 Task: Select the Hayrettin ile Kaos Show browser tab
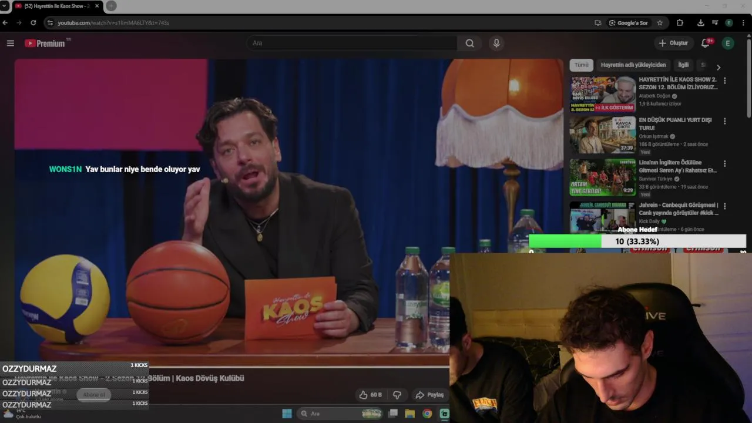57,6
